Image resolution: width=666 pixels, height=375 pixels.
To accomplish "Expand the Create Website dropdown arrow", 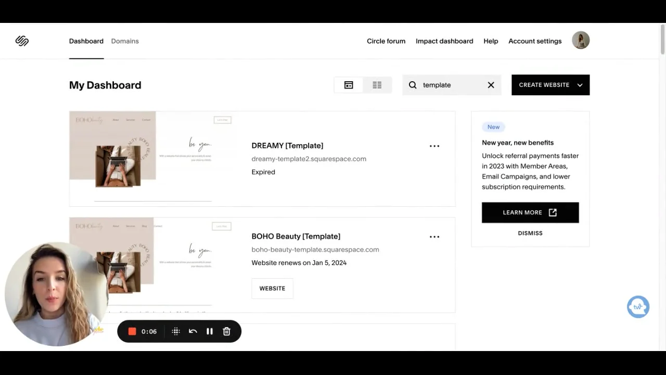I will (x=580, y=85).
